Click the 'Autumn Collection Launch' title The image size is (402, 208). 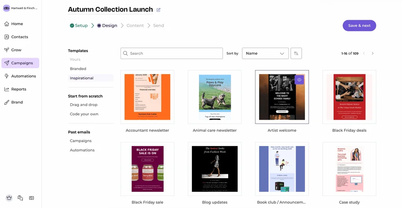110,9
